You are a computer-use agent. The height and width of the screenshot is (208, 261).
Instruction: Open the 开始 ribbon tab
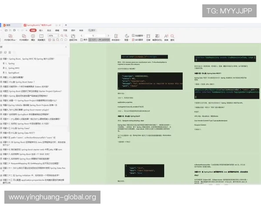(33, 30)
